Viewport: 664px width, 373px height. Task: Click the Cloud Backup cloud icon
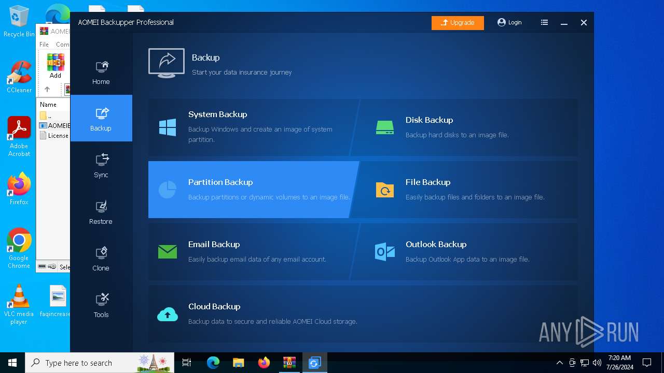(168, 314)
